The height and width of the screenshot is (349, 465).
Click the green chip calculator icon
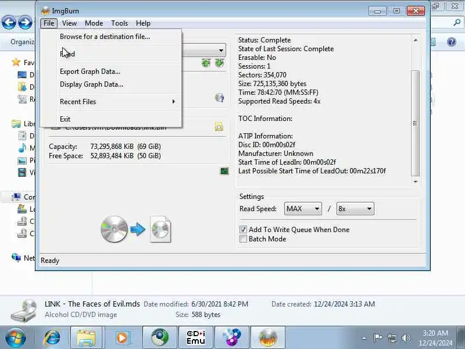tap(224, 171)
